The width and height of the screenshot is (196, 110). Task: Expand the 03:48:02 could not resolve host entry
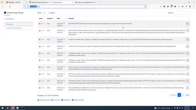pyautogui.click(x=187, y=67)
